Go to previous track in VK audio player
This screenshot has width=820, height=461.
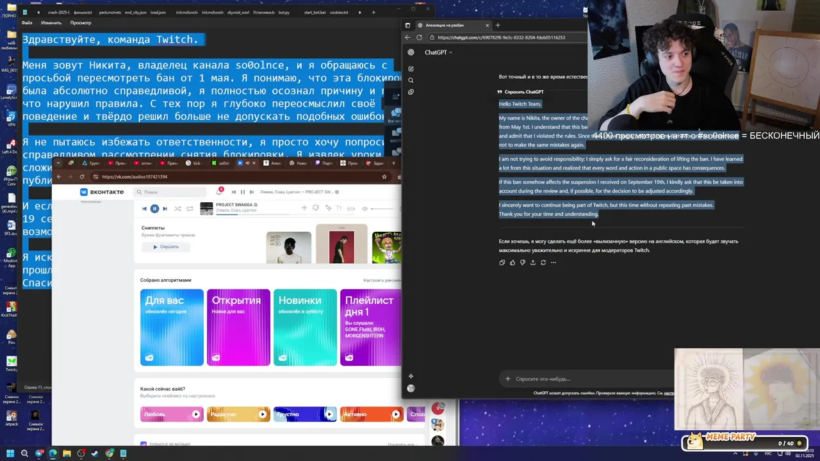144,209
